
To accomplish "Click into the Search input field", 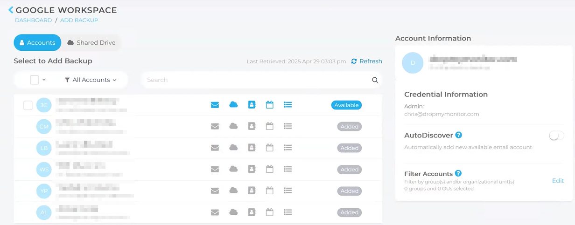I will pyautogui.click(x=257, y=80).
